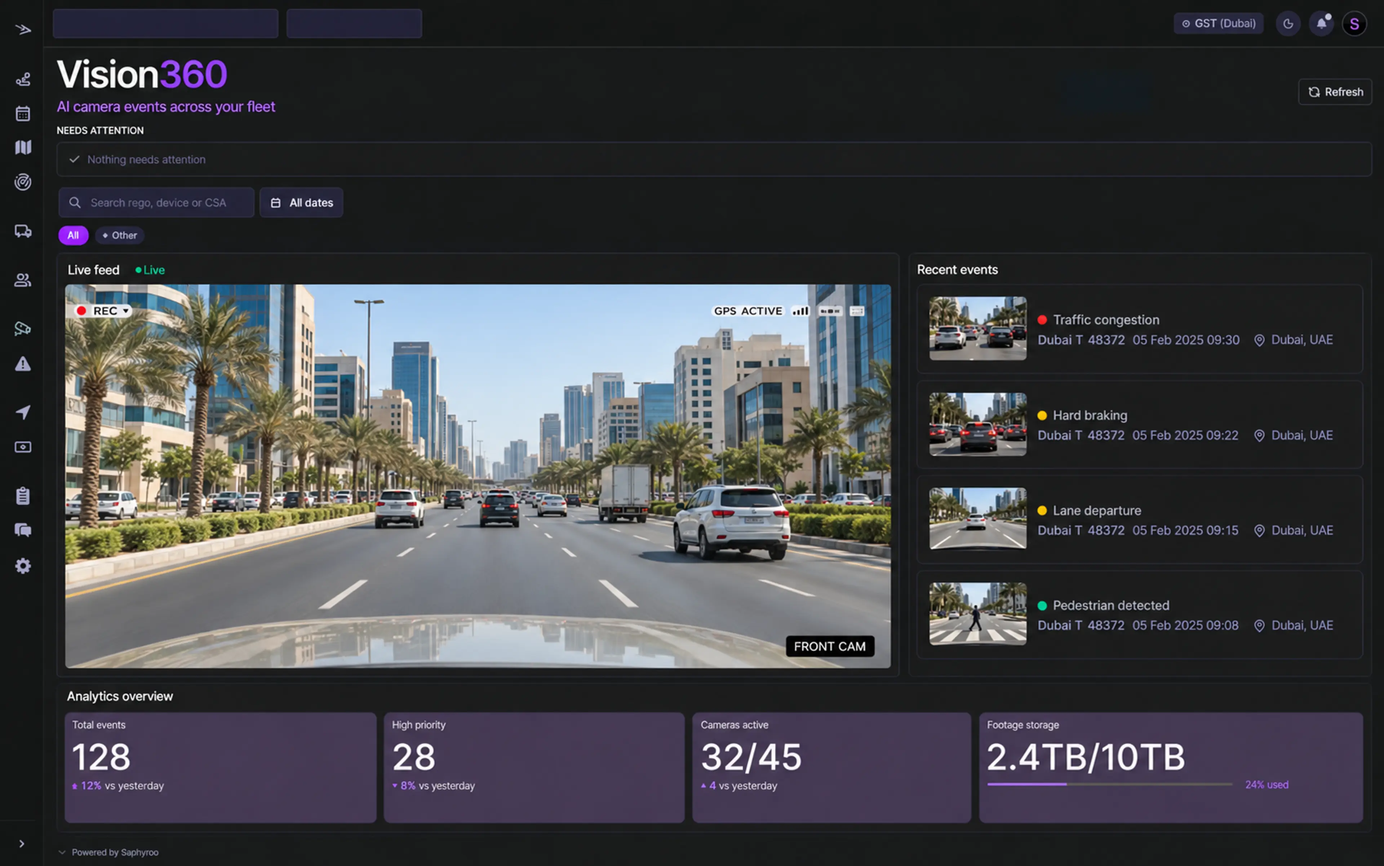The image size is (1384, 866).
Task: Open the truck vehicles sidebar icon
Action: point(23,231)
